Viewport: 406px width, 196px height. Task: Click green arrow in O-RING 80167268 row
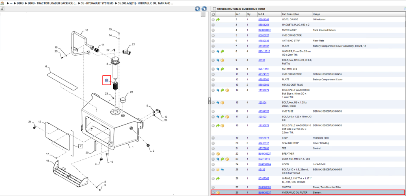pyautogui.click(x=218, y=179)
